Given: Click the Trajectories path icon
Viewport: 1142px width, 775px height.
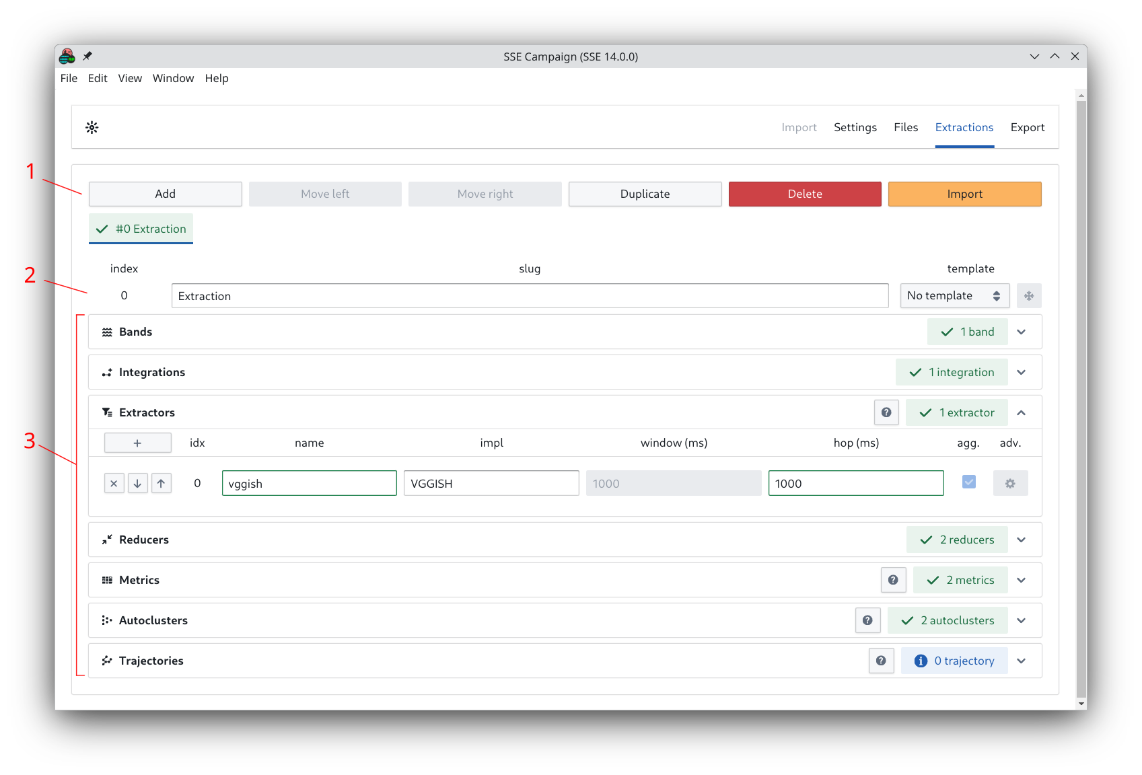Looking at the screenshot, I should pyautogui.click(x=107, y=660).
